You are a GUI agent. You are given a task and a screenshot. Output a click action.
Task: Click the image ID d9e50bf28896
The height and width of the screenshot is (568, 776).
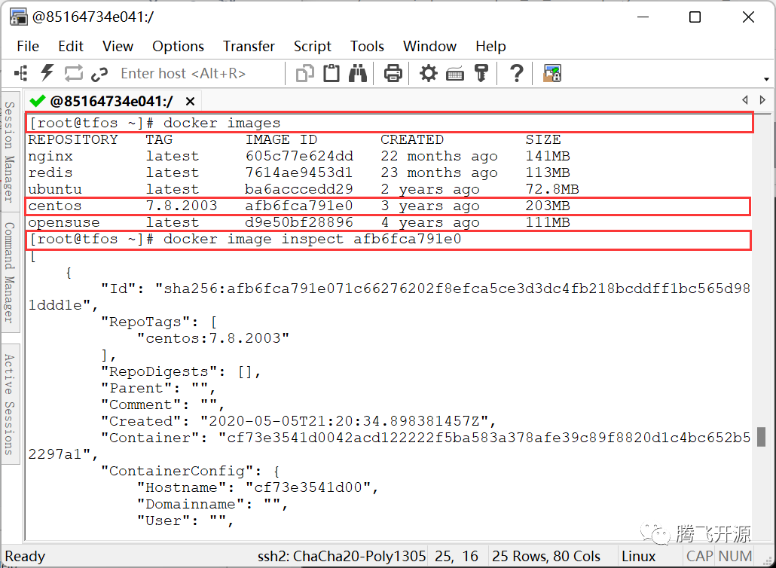tap(299, 222)
